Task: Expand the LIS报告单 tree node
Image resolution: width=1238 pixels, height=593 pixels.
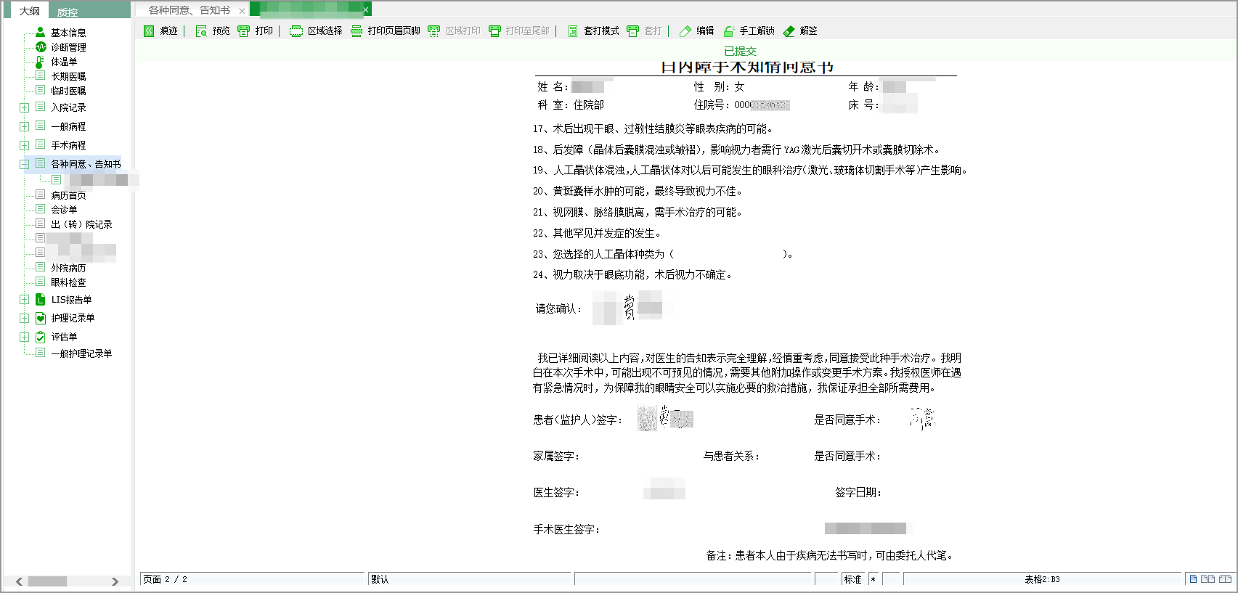Action: [24, 300]
